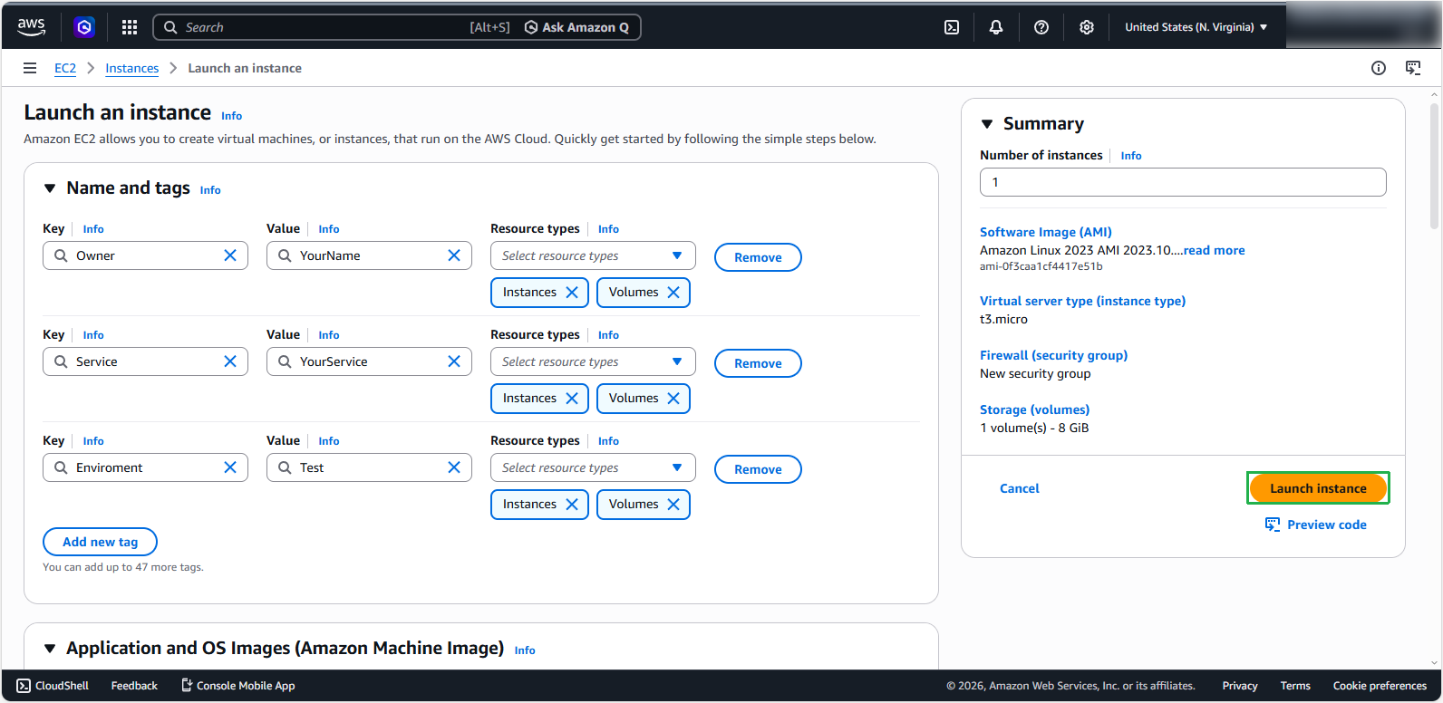Click the CloudShell icon in the footer
Screen dimensions: 1443x703
coord(24,686)
